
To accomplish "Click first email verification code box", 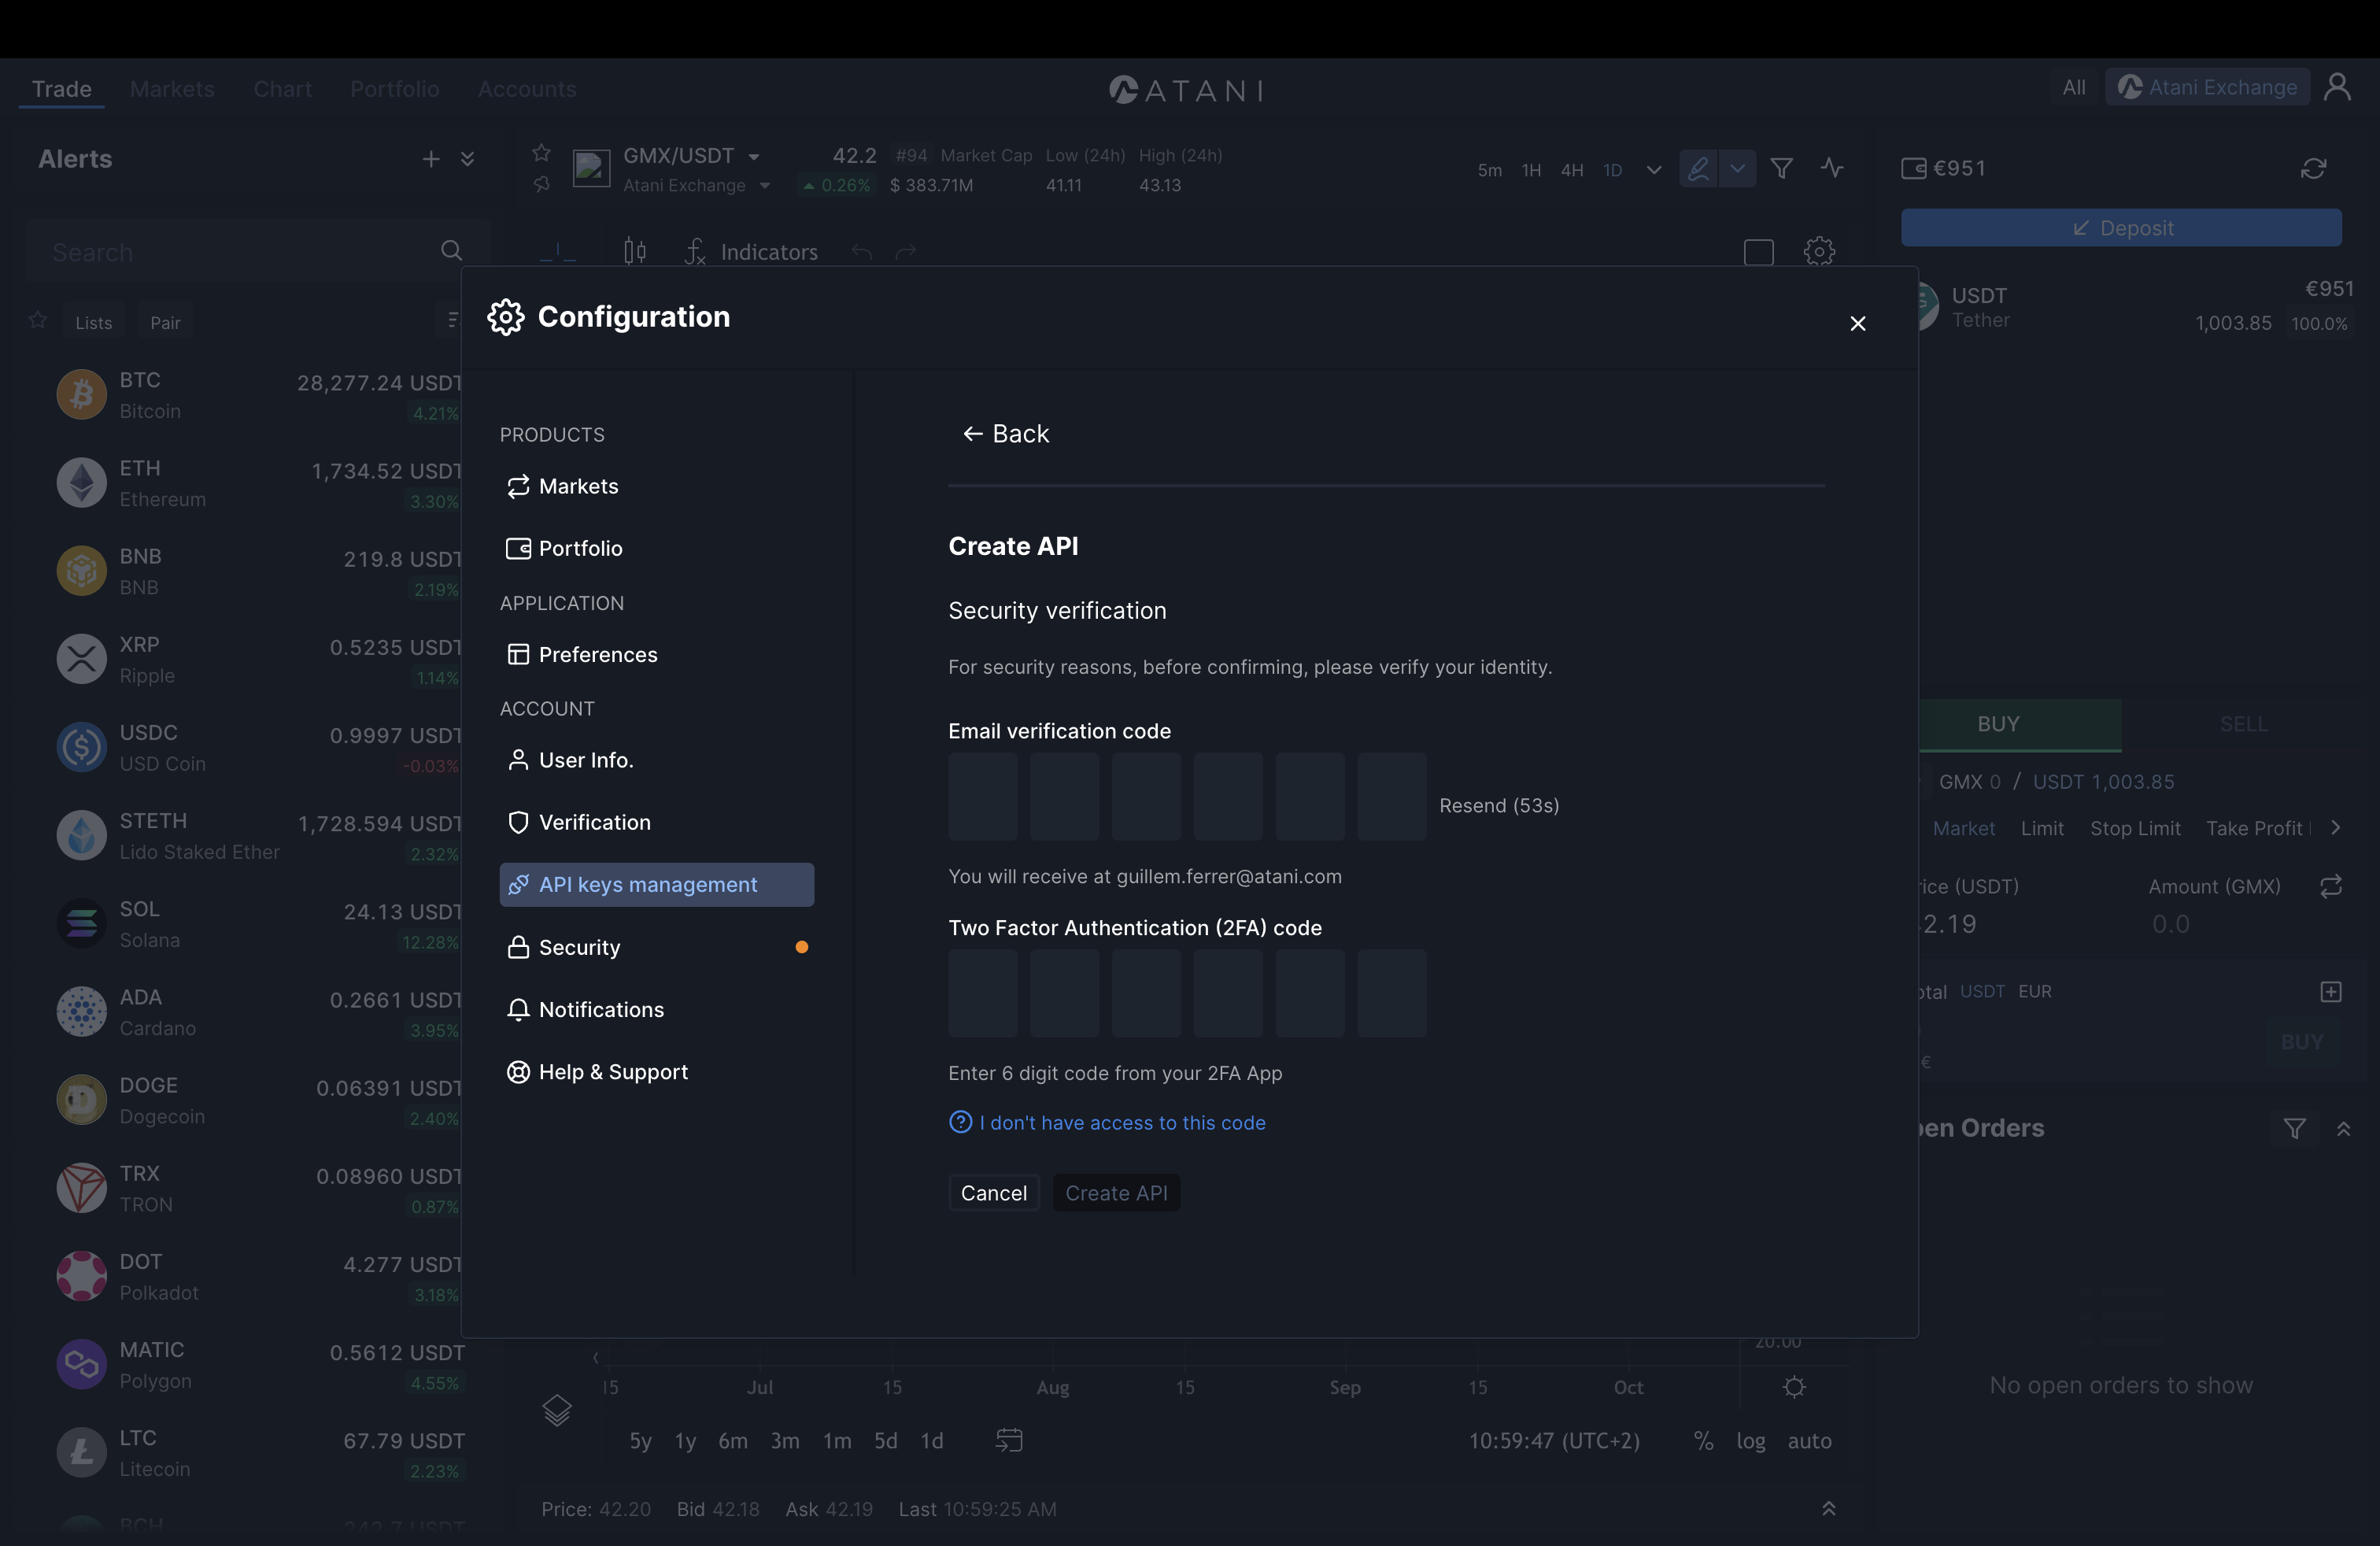I will click(983, 796).
